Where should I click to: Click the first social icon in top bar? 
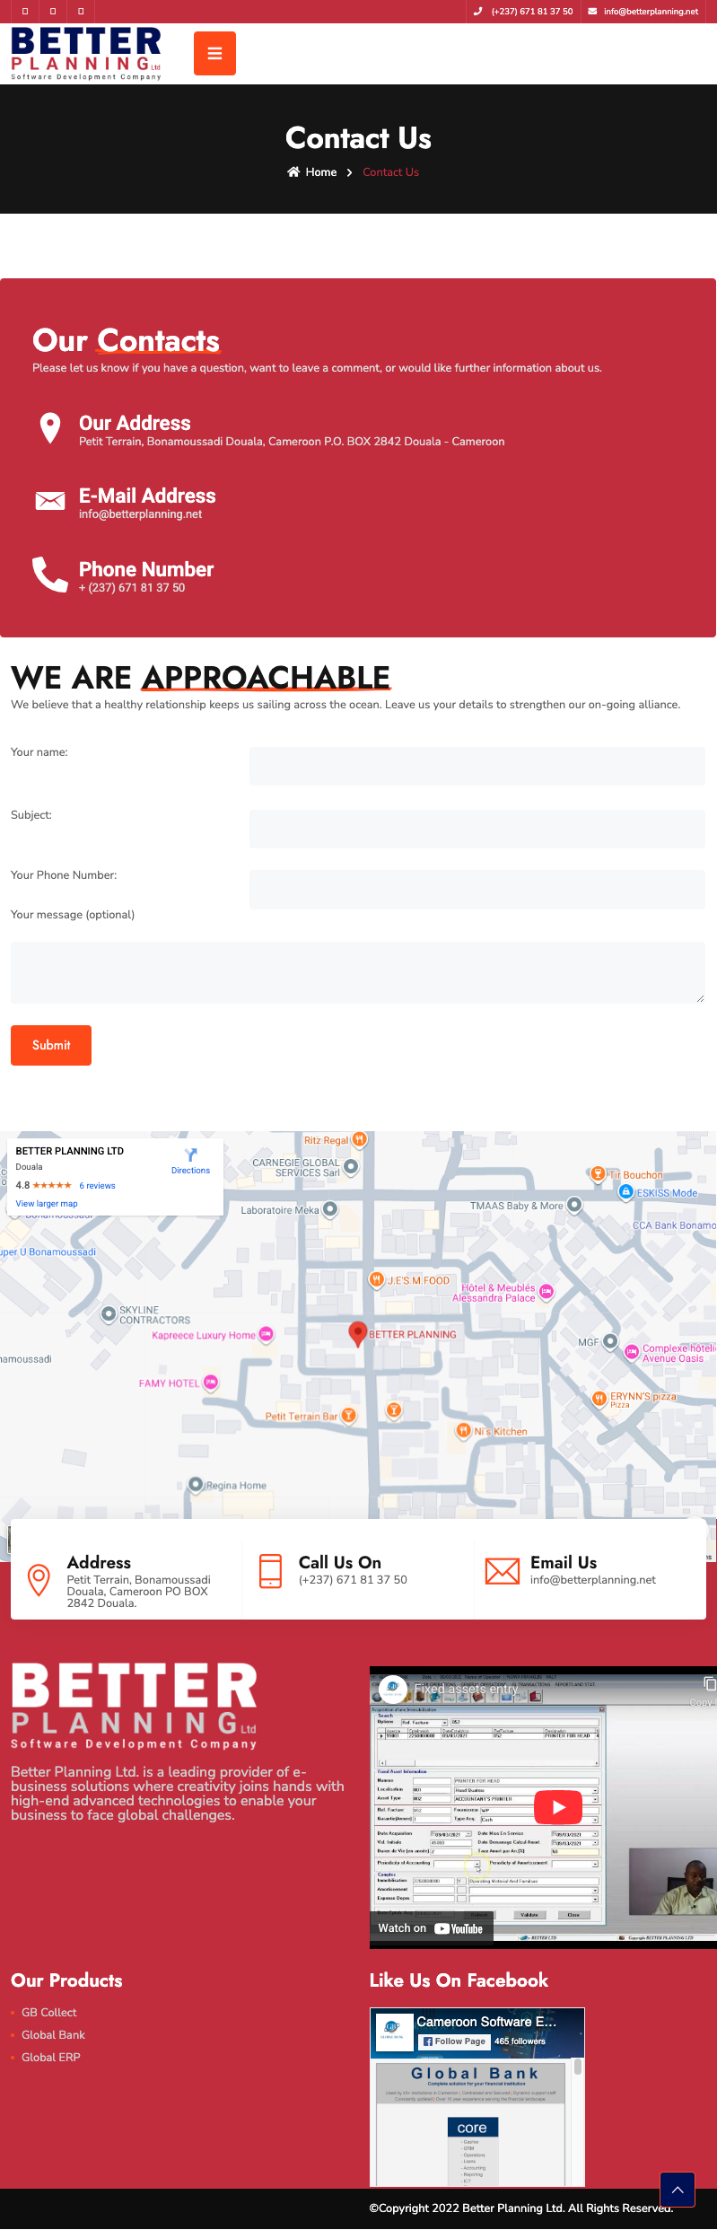(25, 12)
